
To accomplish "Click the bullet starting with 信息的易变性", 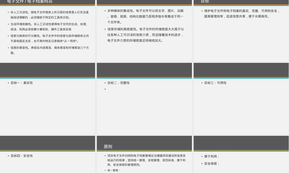I will click(x=50, y=50).
